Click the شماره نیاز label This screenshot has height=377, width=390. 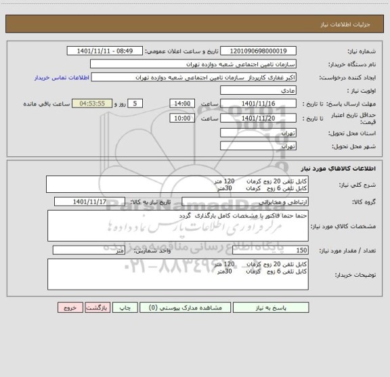point(362,51)
